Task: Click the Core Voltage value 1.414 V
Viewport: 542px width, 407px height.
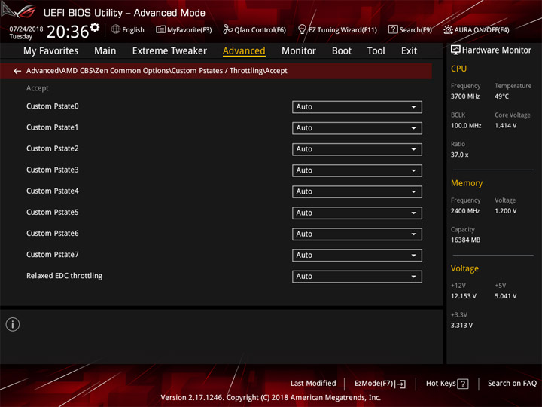Action: pos(505,126)
